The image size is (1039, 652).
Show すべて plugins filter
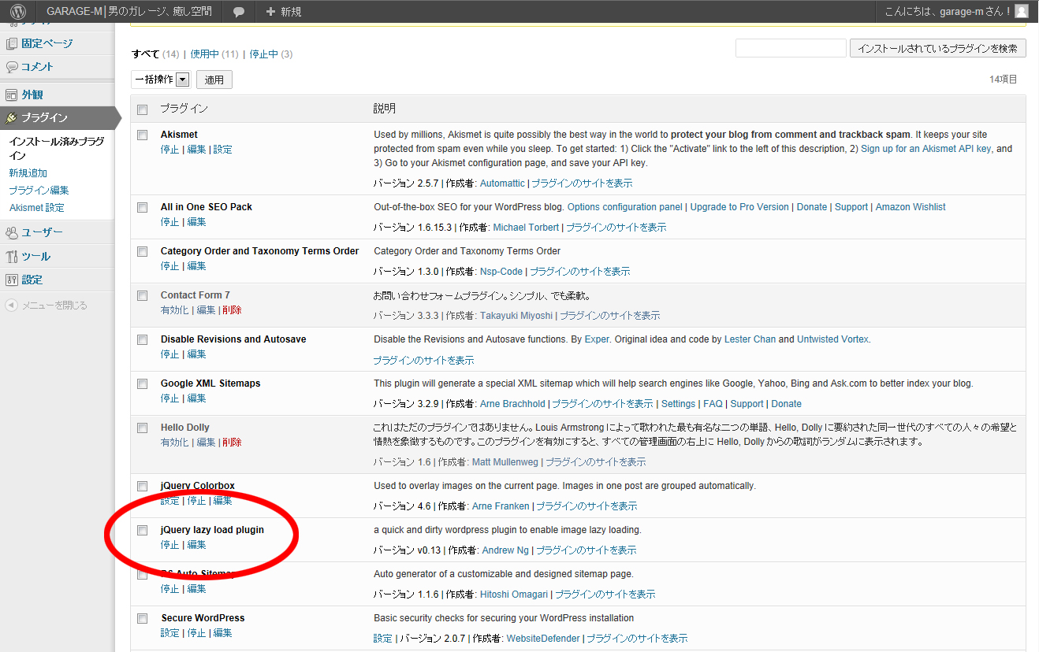(x=145, y=54)
